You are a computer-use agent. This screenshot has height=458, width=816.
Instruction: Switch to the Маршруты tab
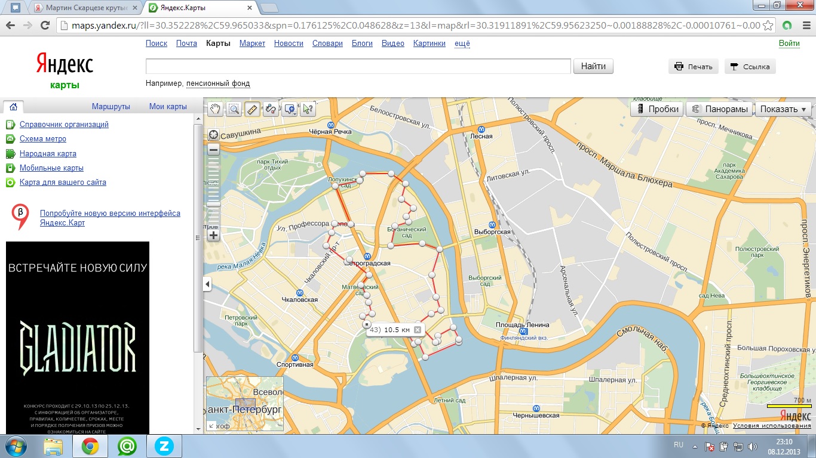coord(111,107)
